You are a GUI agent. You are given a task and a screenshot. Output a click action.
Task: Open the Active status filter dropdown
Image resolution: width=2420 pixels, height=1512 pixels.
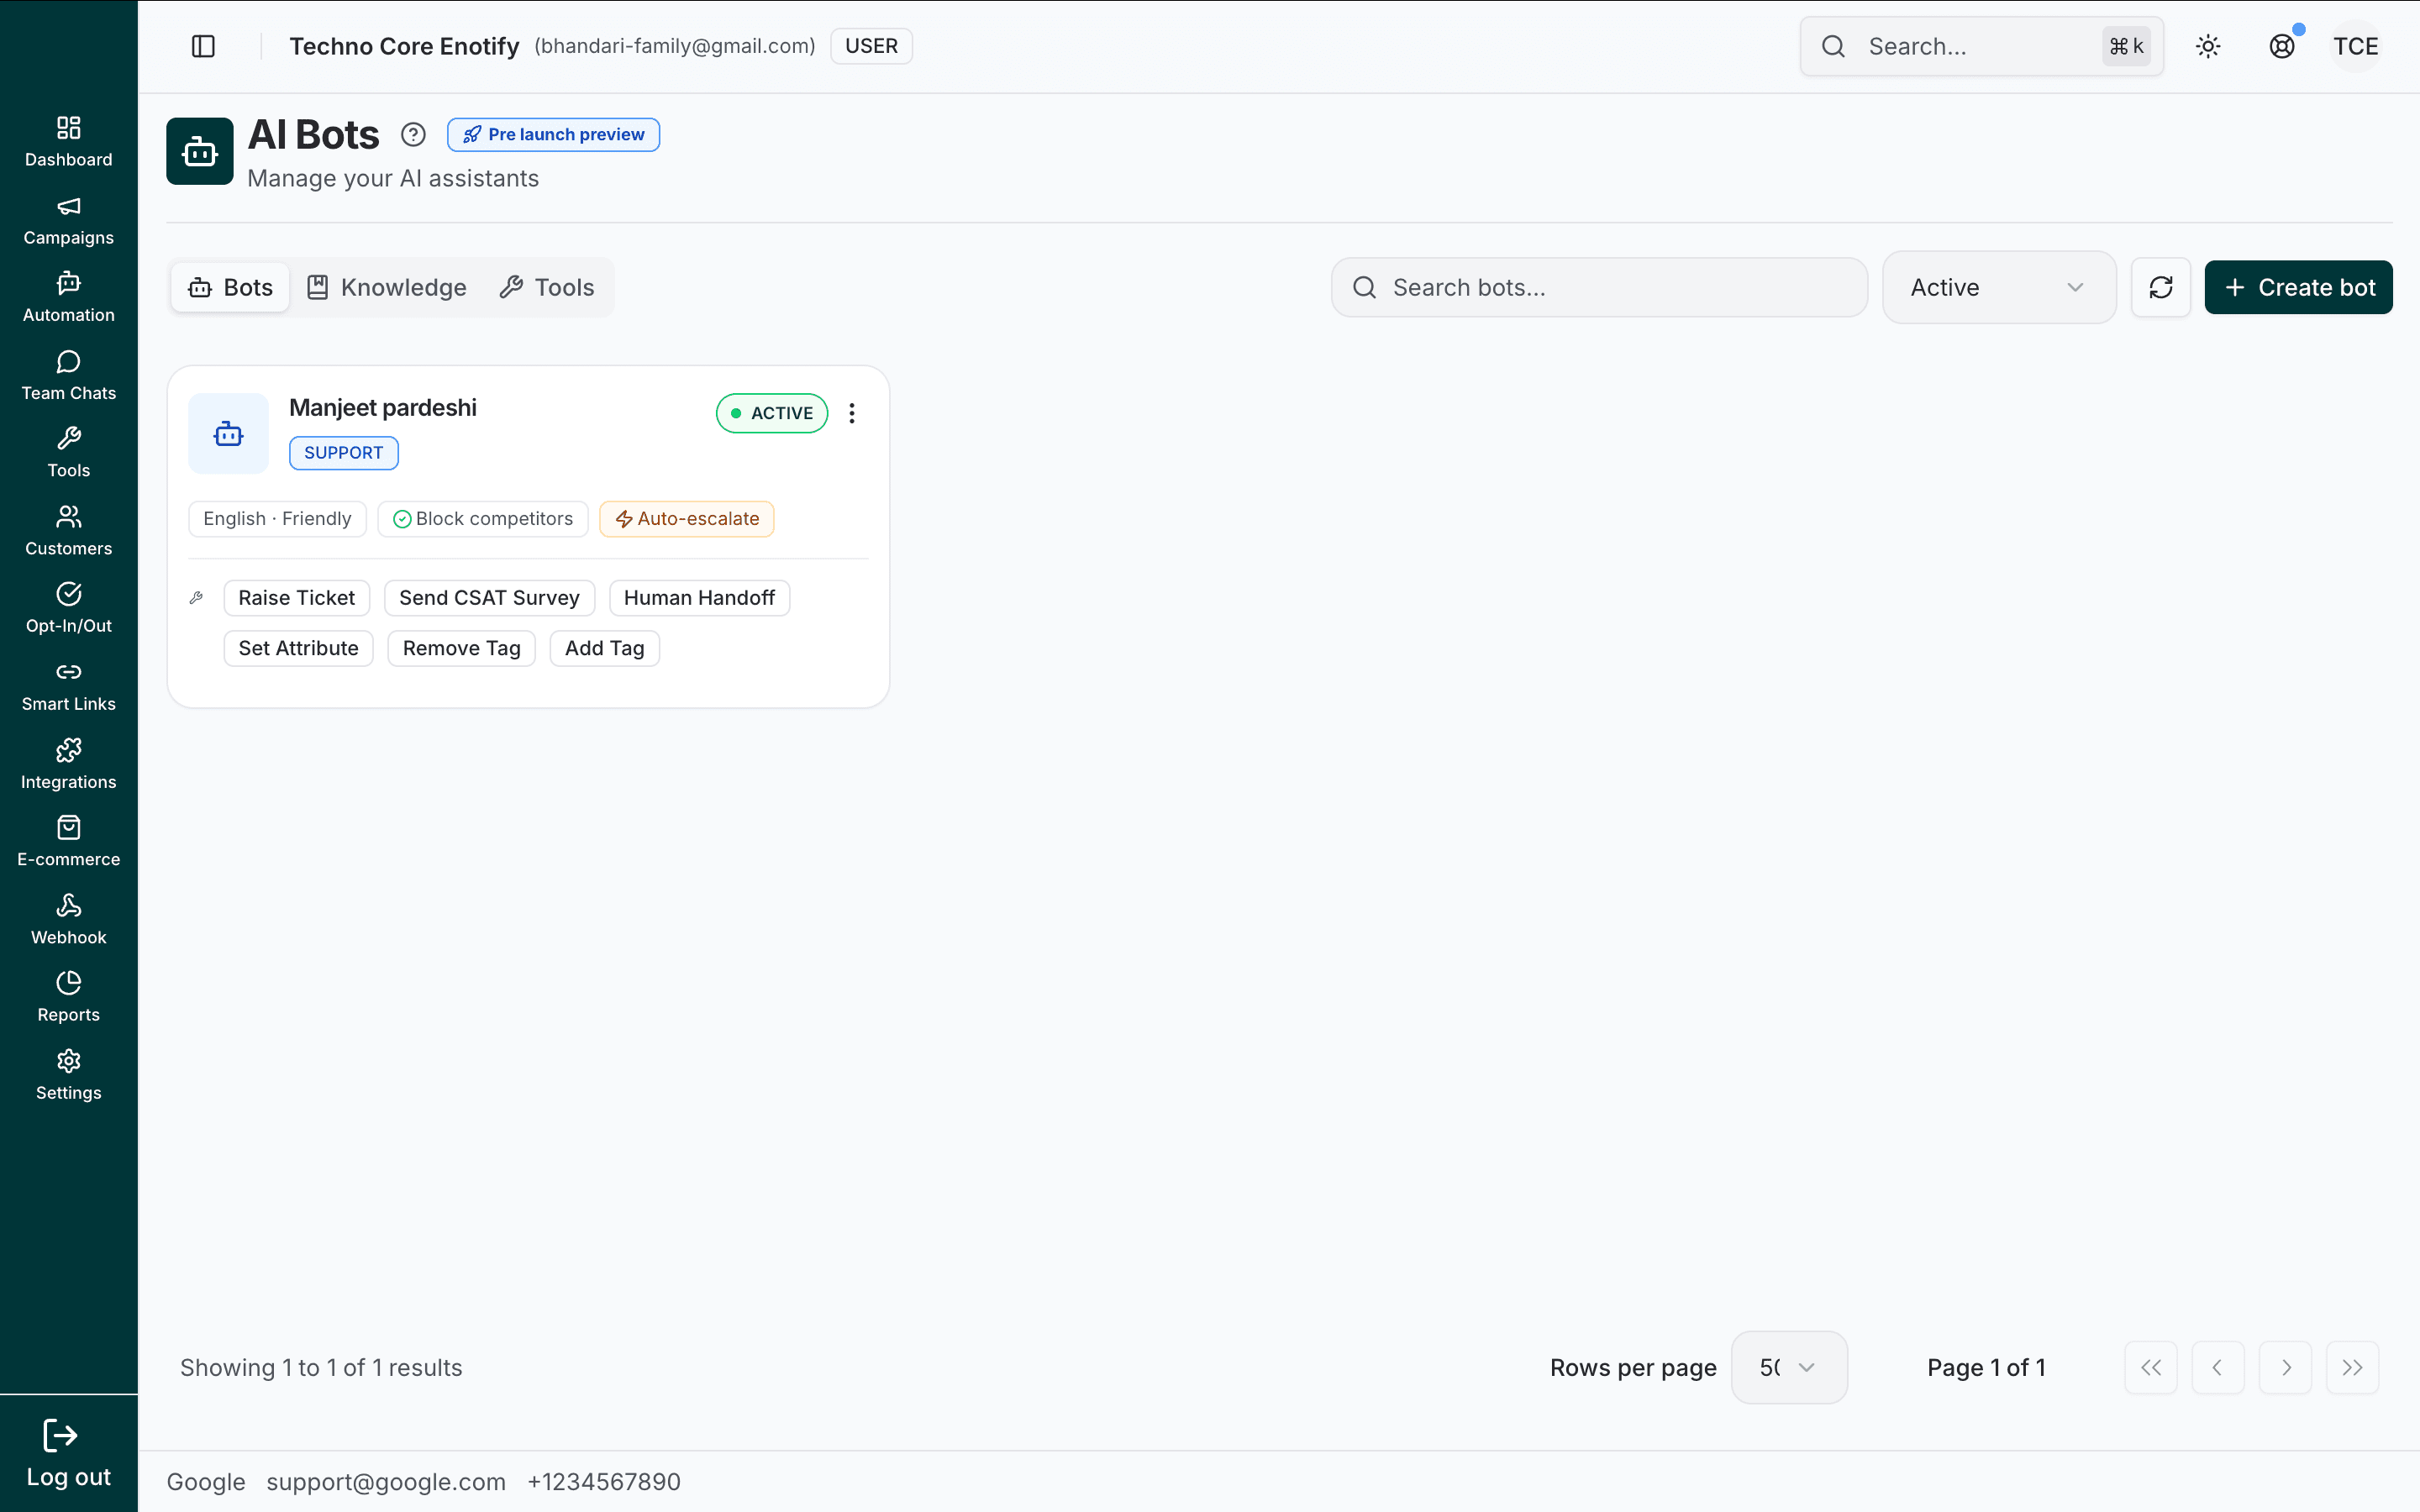tap(1999, 287)
